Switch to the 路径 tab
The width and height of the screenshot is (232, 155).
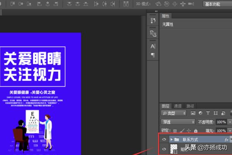tap(190, 106)
